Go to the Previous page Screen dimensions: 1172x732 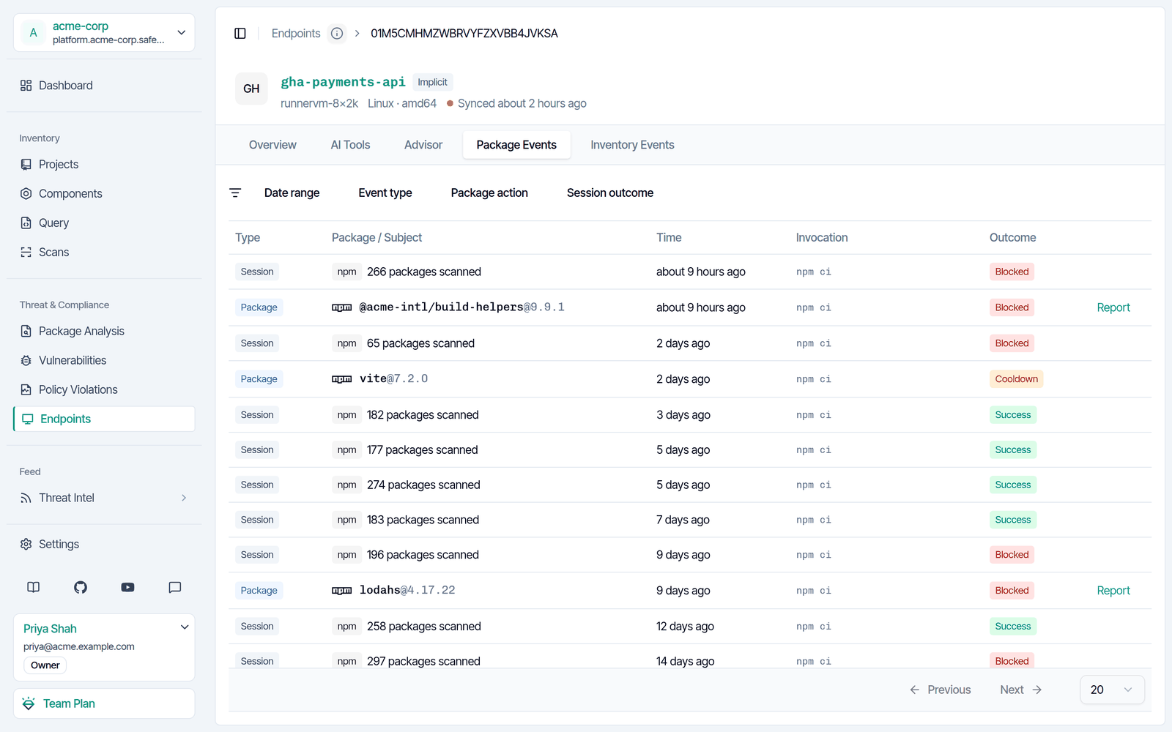coord(940,690)
